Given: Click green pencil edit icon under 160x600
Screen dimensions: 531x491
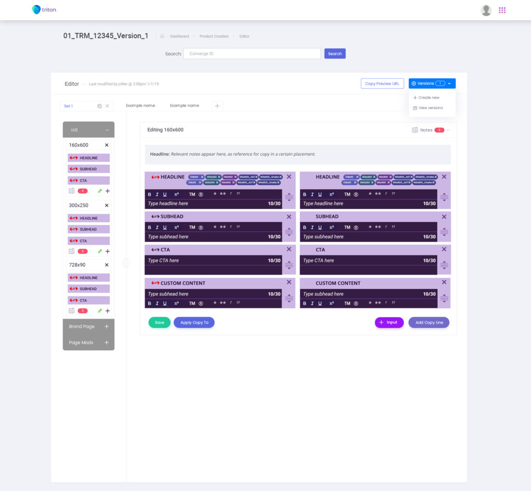Looking at the screenshot, I should point(100,191).
